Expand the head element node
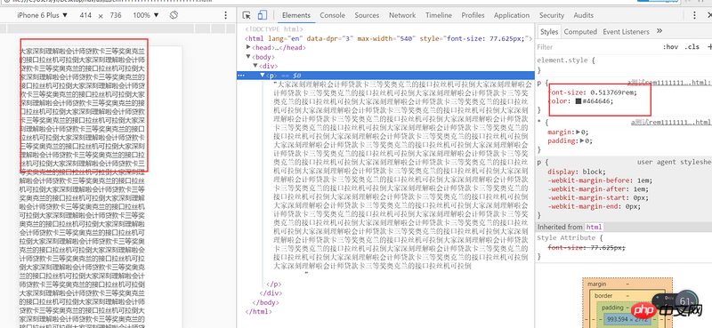The image size is (712, 328). pos(248,47)
